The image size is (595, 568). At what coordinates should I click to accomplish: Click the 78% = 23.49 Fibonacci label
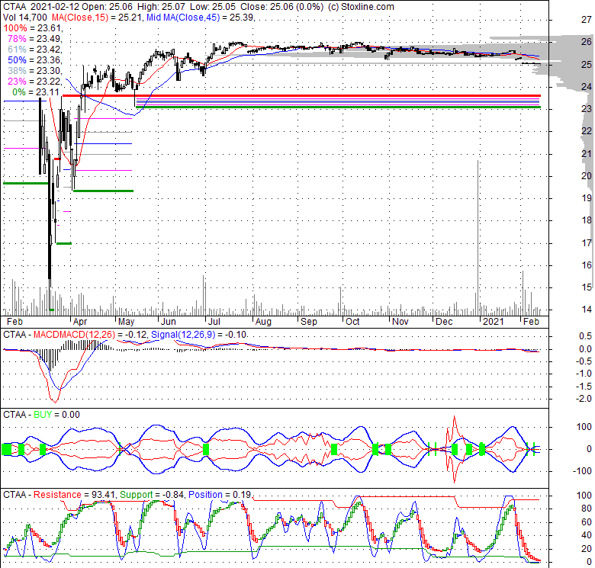(34, 39)
